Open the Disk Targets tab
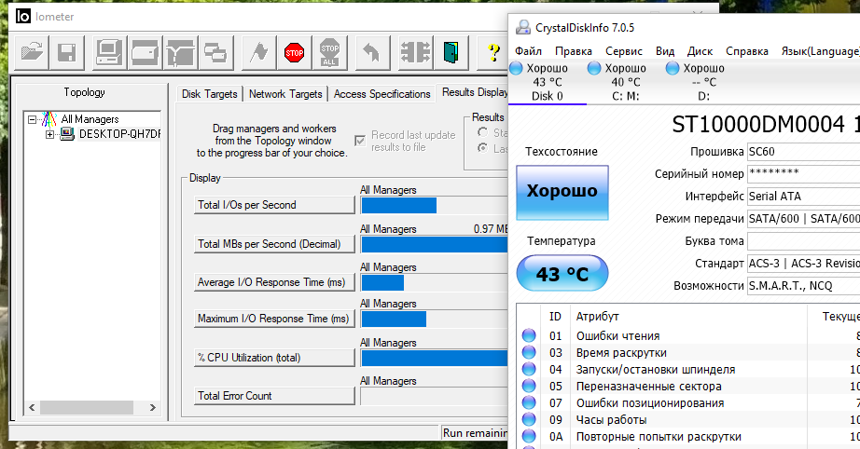The height and width of the screenshot is (449, 860). point(210,94)
